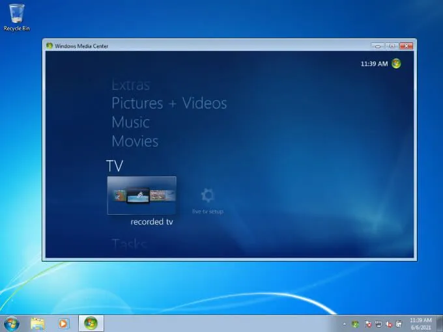Click the network tray icon
This screenshot has width=443, height=332.
coord(379,324)
